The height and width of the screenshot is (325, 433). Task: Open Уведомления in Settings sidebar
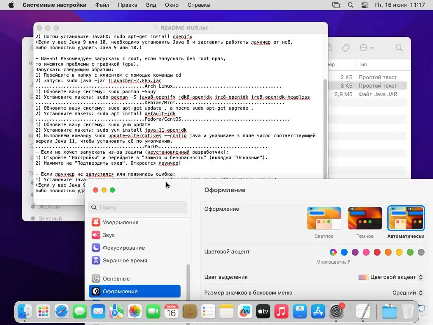[135, 222]
